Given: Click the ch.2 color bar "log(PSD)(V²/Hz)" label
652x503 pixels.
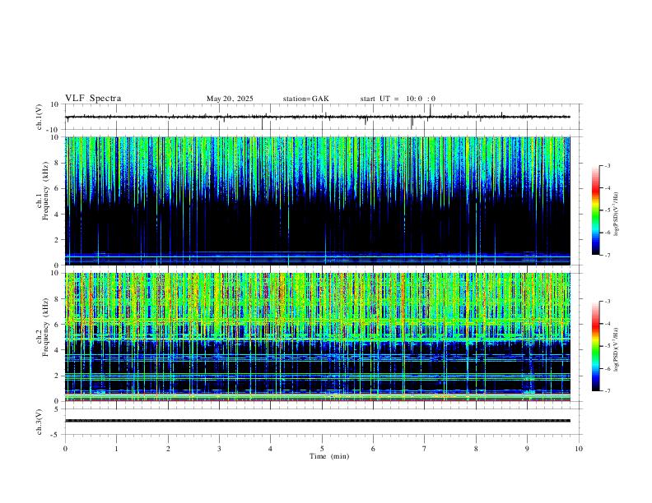Looking at the screenshot, I should [x=617, y=349].
